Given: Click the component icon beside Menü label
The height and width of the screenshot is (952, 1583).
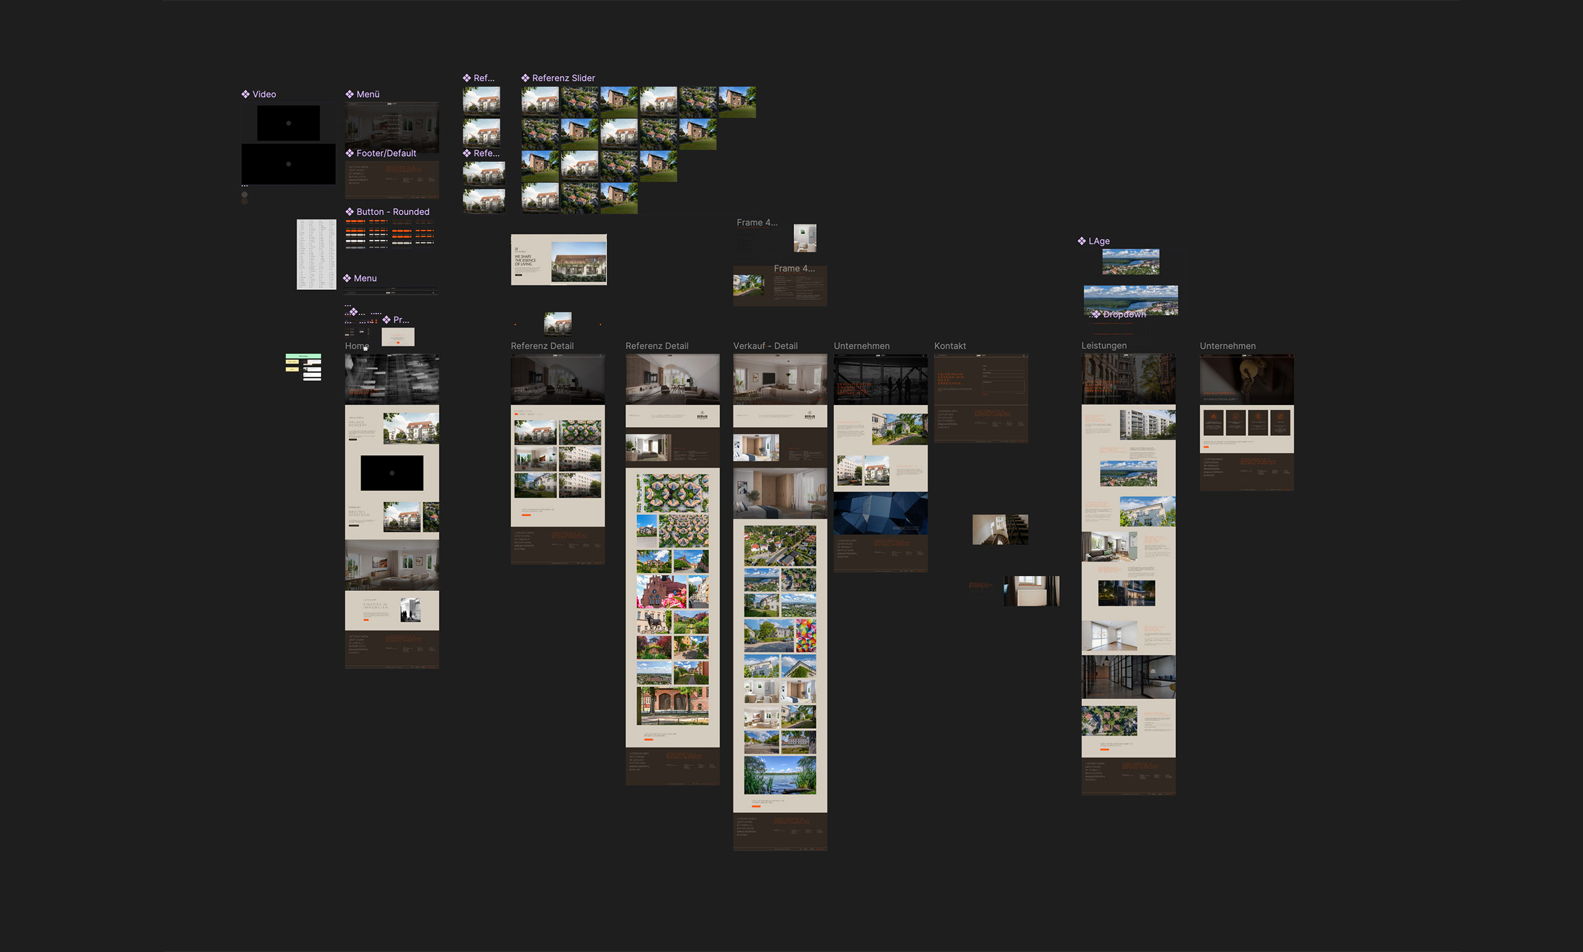Looking at the screenshot, I should coord(350,95).
